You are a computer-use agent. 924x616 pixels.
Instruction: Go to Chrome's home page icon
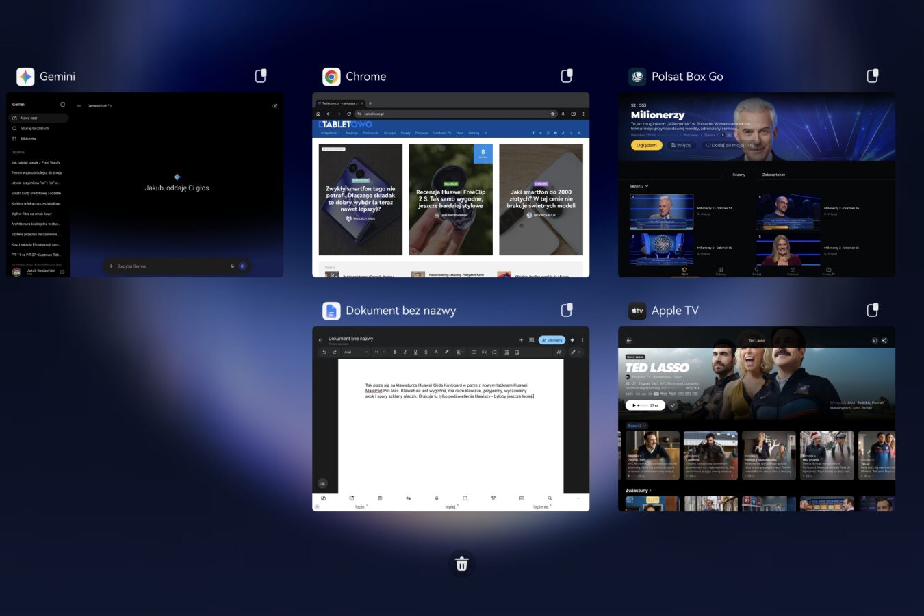point(318,114)
